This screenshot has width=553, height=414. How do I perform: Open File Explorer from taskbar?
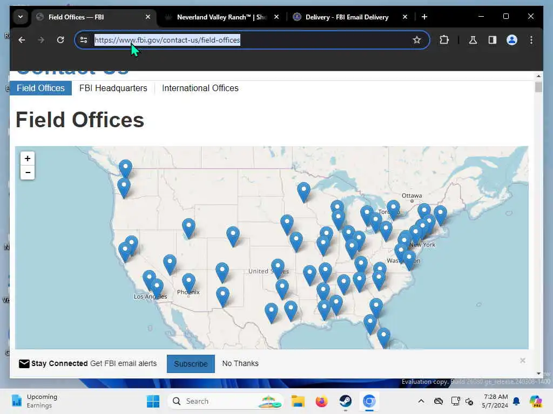tap(298, 401)
